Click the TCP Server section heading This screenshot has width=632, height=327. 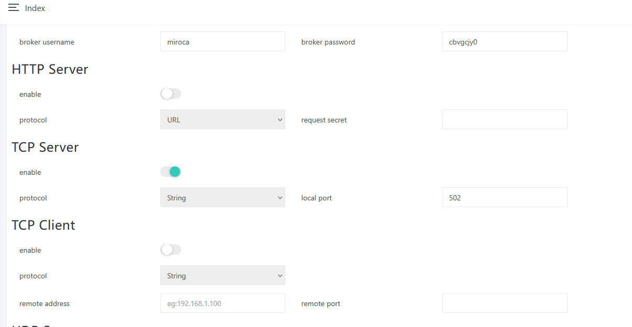[x=45, y=147]
